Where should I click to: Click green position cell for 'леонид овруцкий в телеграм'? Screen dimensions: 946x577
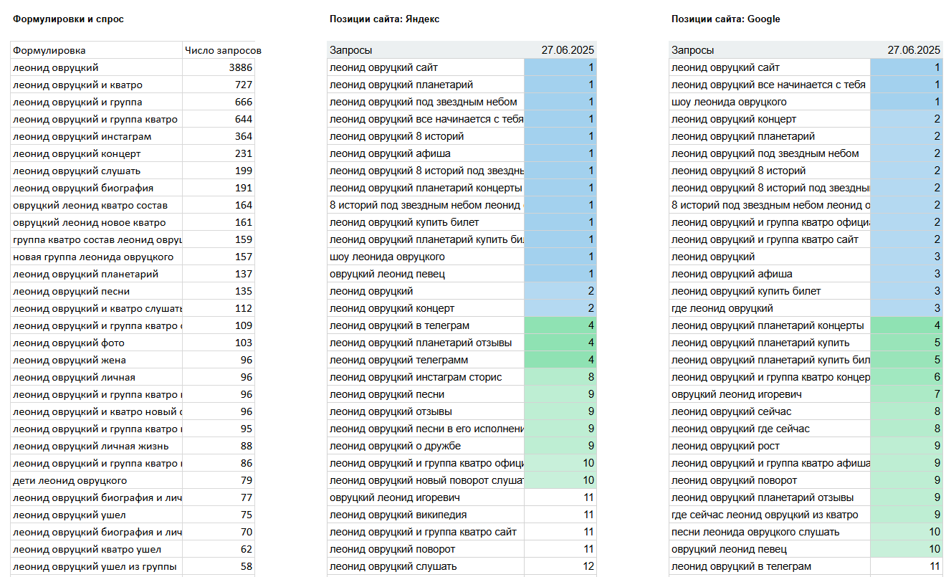tap(560, 325)
